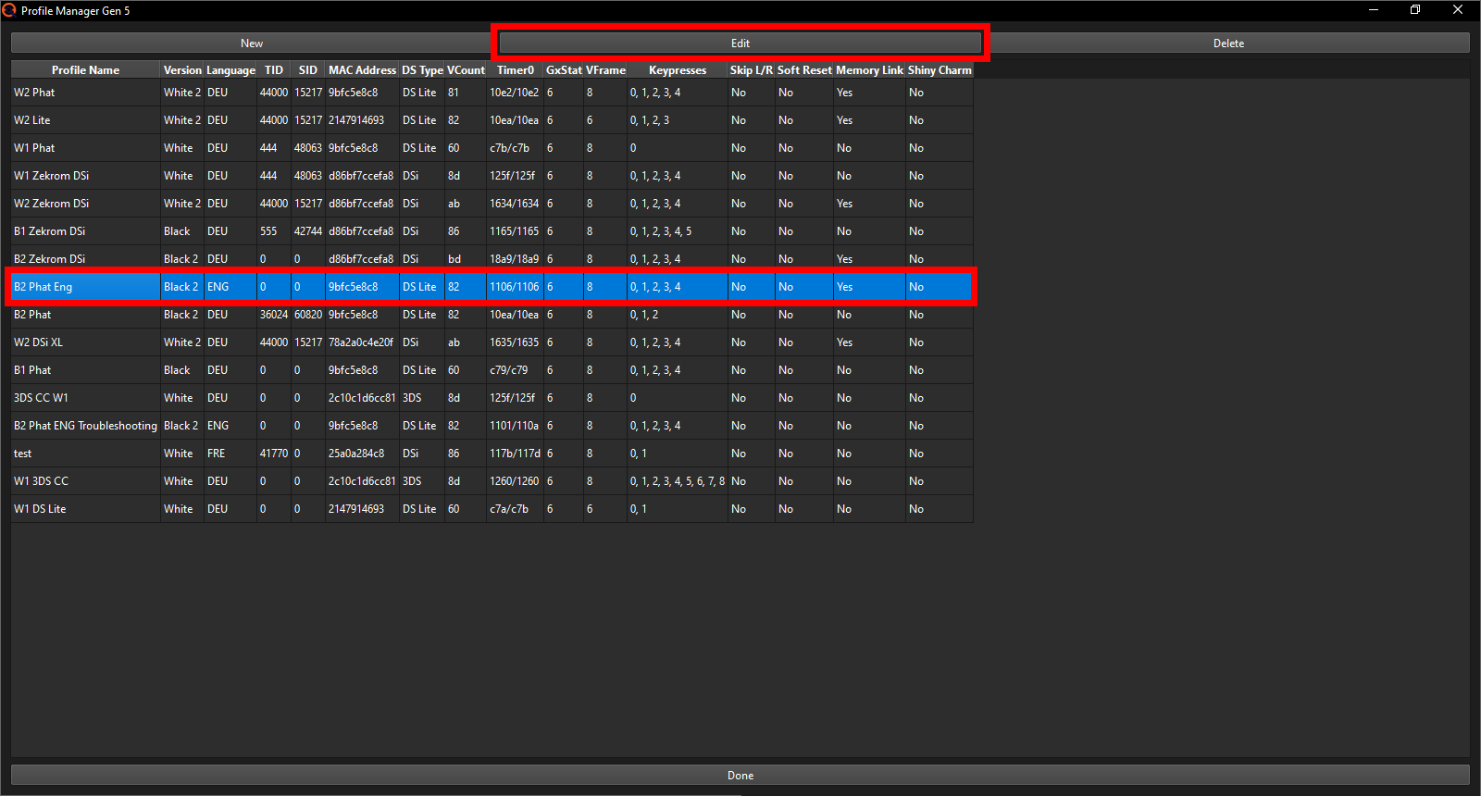Viewport: 1481px width, 796px height.
Task: Click the DS Type column header
Action: pyautogui.click(x=422, y=70)
